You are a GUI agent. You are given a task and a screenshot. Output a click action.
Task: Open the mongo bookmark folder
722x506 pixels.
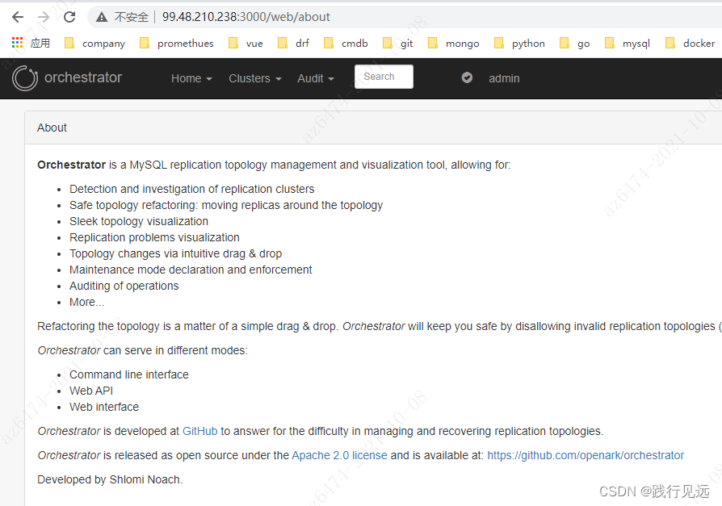[x=454, y=44]
